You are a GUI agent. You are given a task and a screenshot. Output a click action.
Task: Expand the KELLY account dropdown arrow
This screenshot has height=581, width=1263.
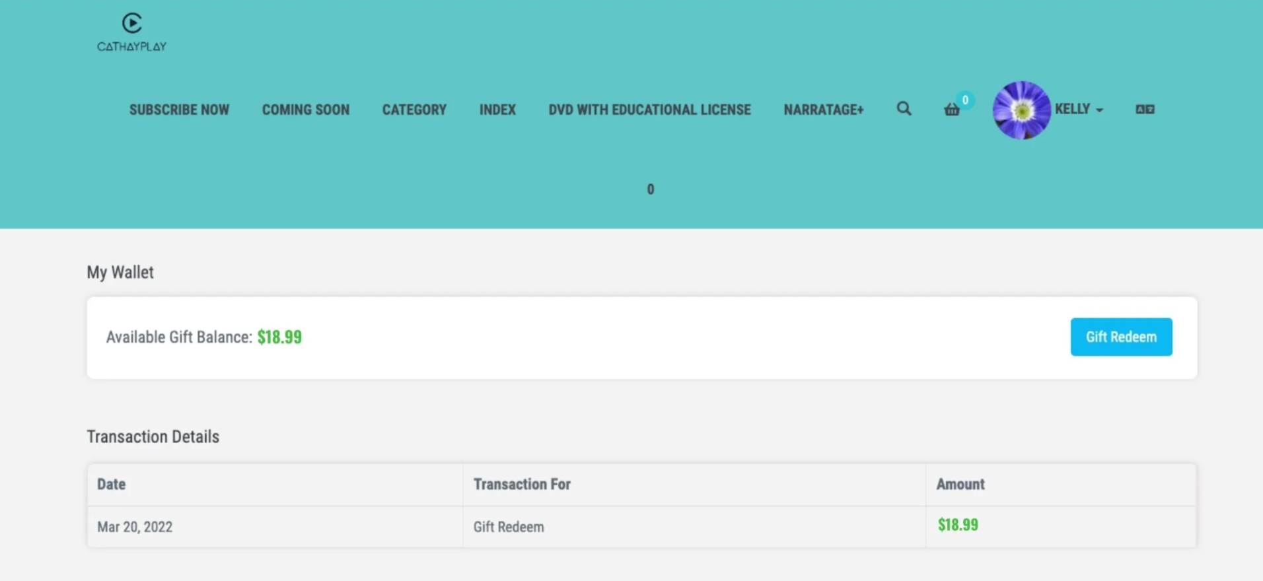pos(1099,110)
